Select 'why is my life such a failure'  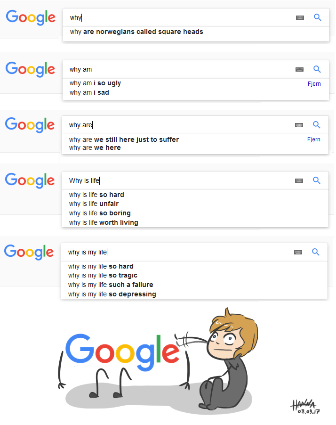(111, 285)
